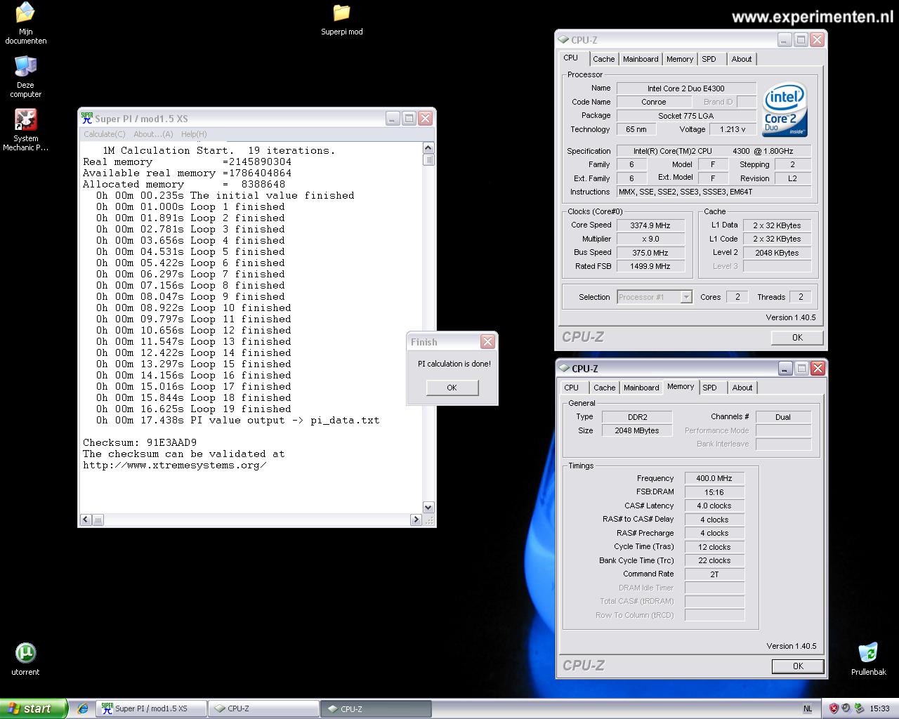
Task: Open the About...(A) menu in Super PI
Action: coord(153,134)
